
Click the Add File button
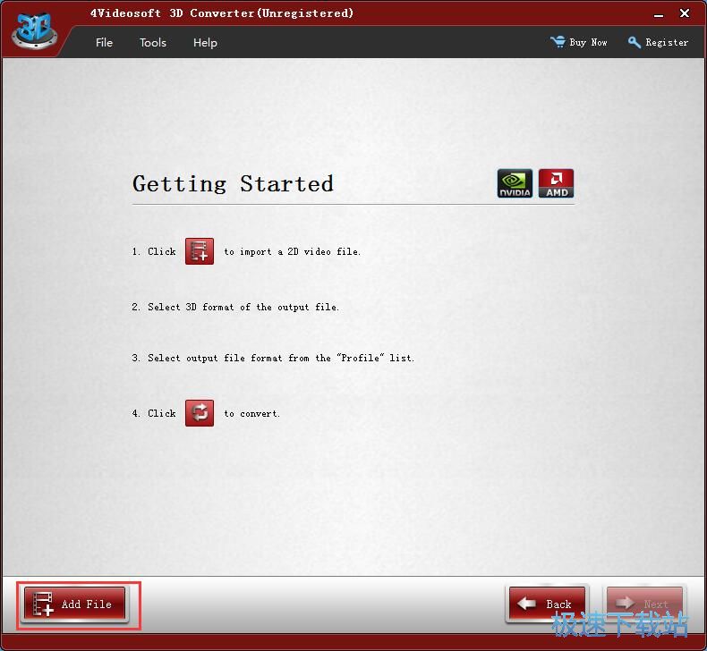(75, 604)
